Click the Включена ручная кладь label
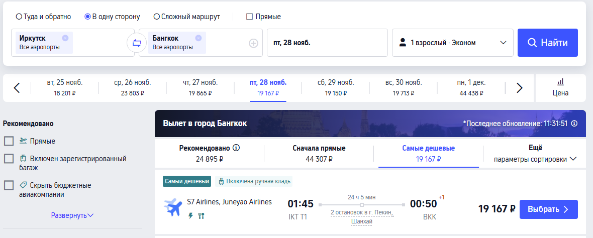 point(254,181)
